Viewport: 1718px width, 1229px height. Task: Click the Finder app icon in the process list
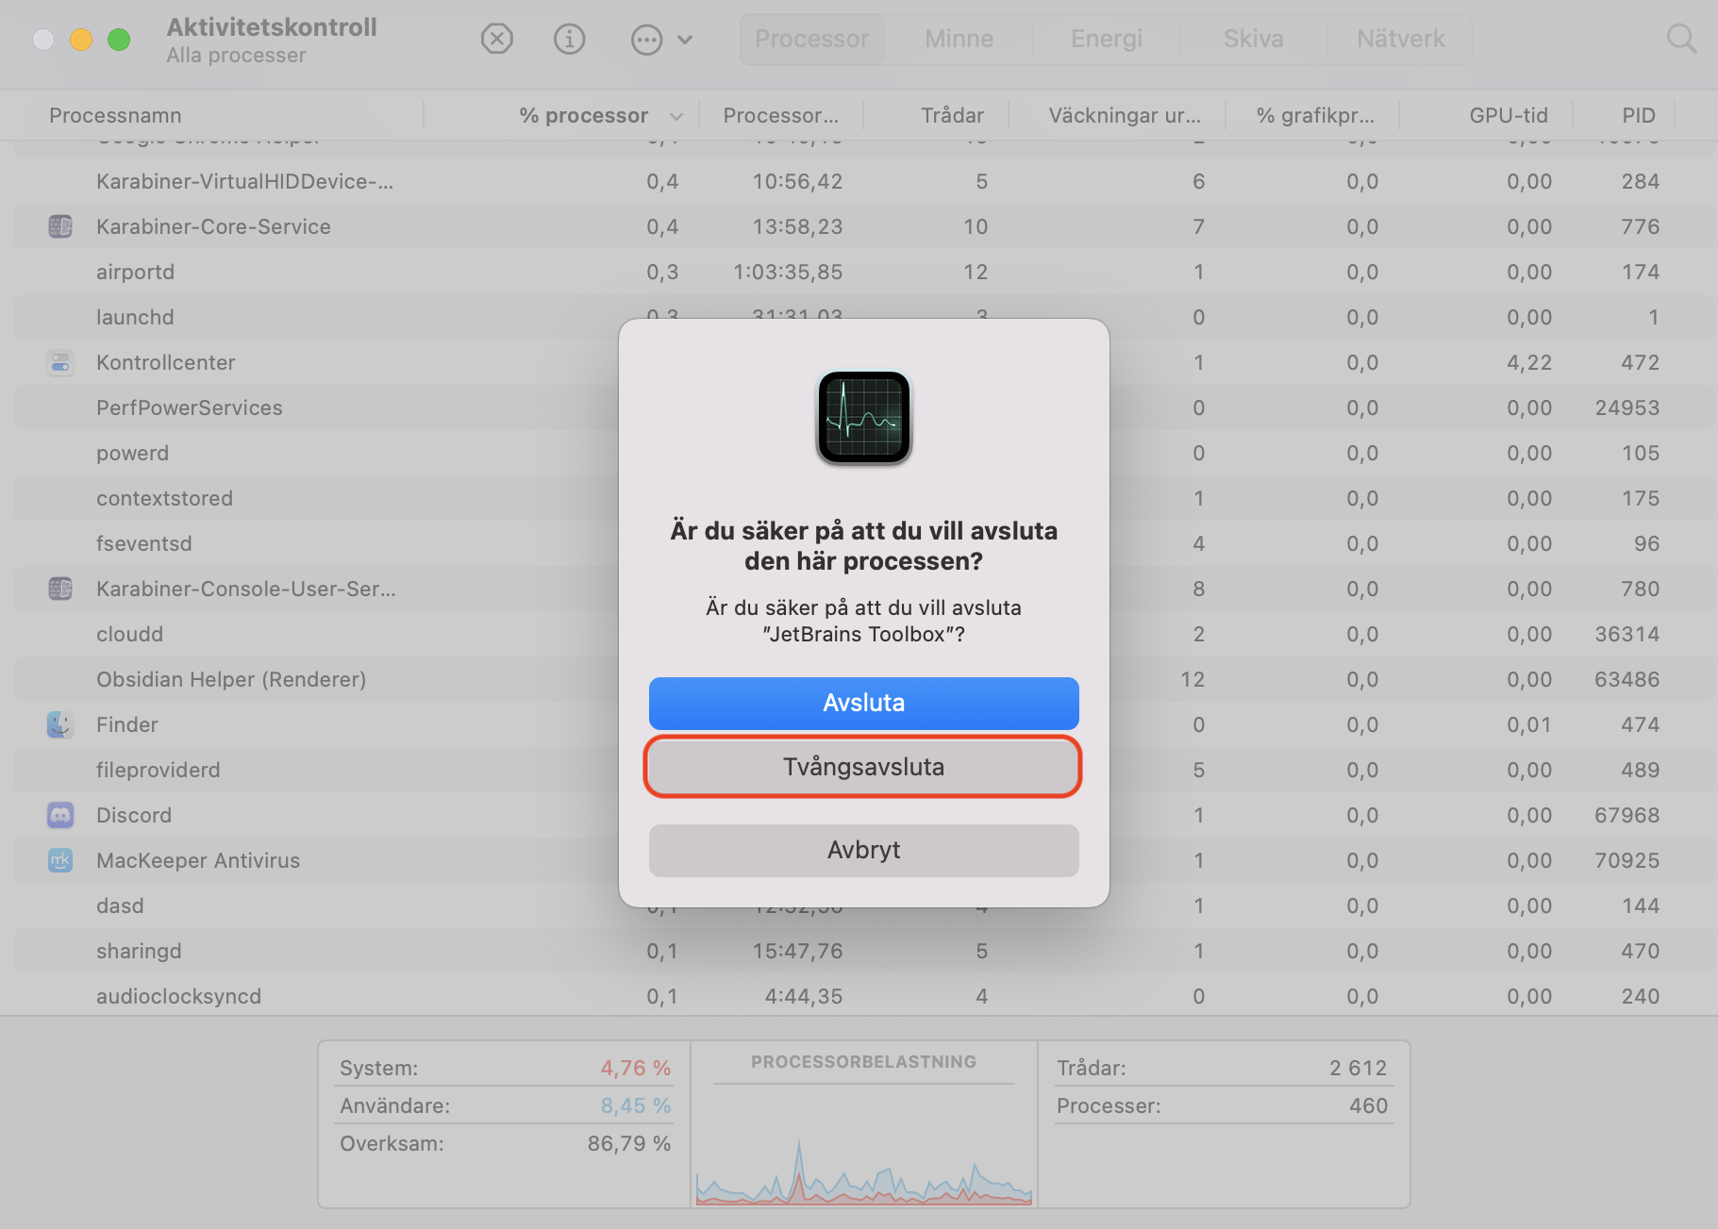coord(60,724)
